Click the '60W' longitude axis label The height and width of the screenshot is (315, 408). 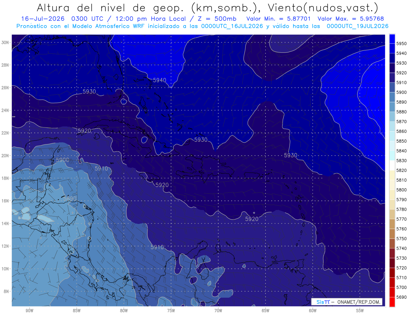click(313, 311)
